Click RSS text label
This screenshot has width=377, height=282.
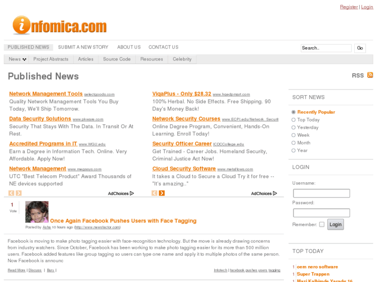[x=358, y=76]
